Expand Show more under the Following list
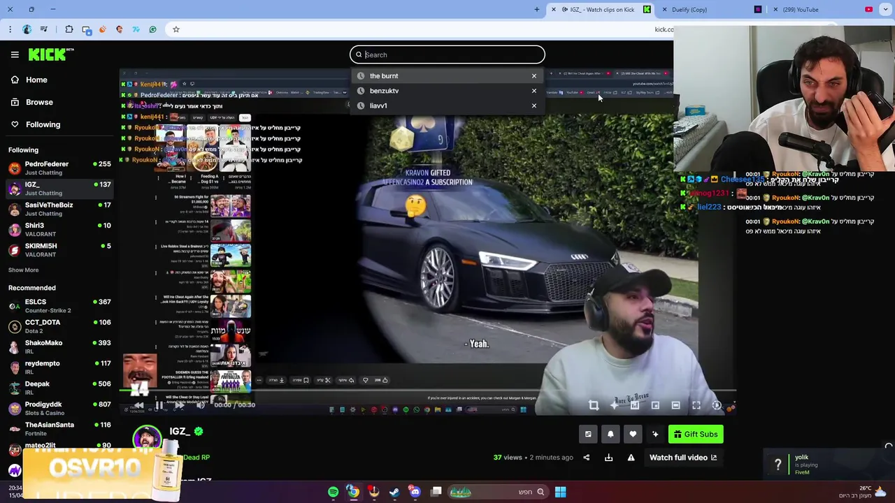This screenshot has width=895, height=503. pyautogui.click(x=23, y=270)
